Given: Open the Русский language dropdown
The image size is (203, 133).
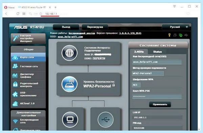Looking at the screenshot, I should [175, 27].
